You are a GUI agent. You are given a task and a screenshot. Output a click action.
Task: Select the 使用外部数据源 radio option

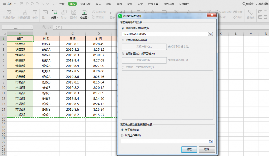tap(122, 40)
